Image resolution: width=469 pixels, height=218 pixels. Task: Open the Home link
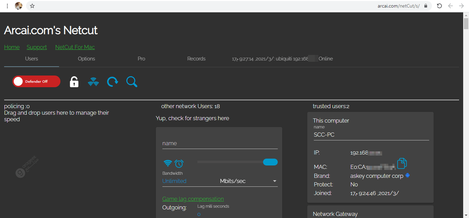pyautogui.click(x=12, y=47)
